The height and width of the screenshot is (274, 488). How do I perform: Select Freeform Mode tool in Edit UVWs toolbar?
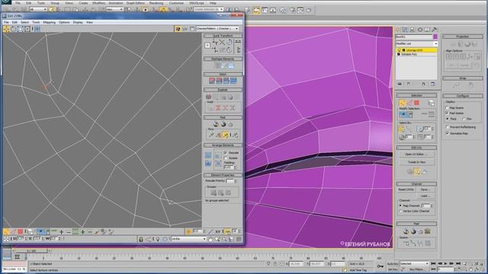pyautogui.click(x=27, y=29)
